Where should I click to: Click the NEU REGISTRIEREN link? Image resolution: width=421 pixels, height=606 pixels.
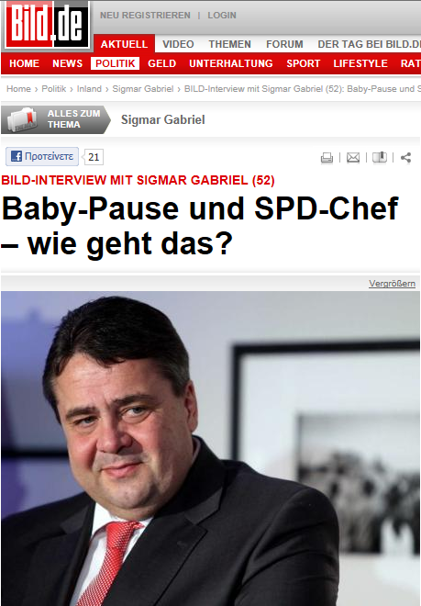tap(145, 15)
